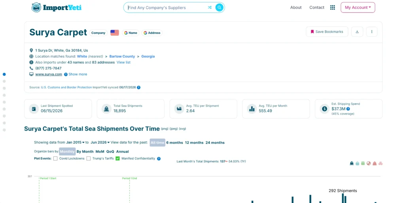Enable the Covid Lockdowns checkbox
The image size is (405, 203).
pyautogui.click(x=55, y=158)
